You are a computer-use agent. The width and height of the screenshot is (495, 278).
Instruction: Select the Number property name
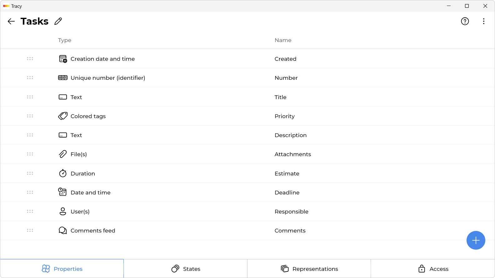[x=286, y=78]
